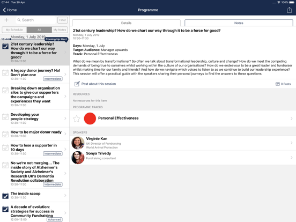Open the Details tab
The image size is (296, 222).
pyautogui.click(x=127, y=23)
